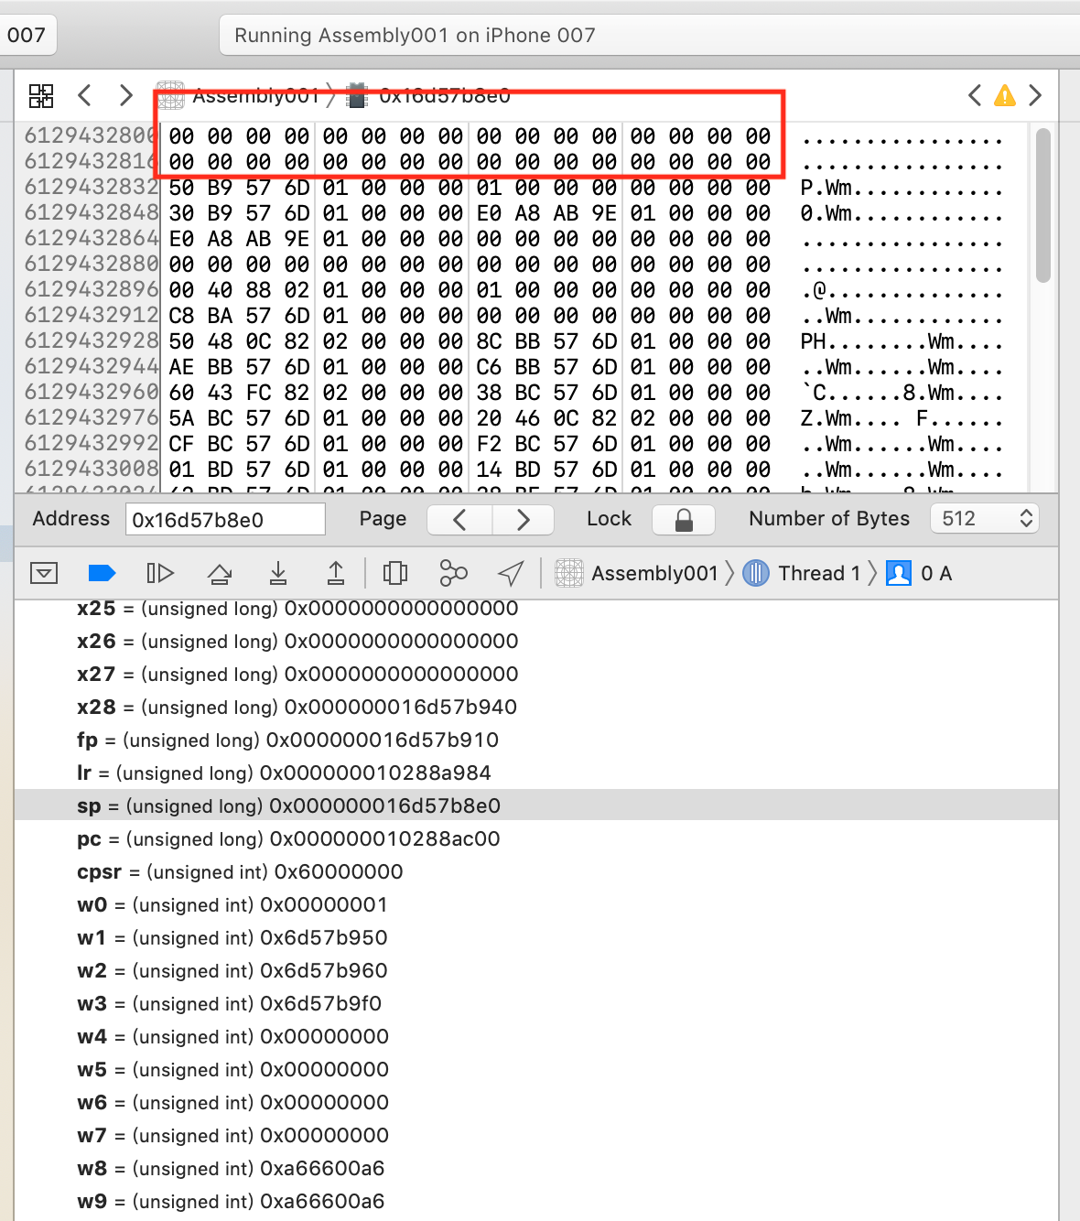This screenshot has width=1080, height=1221.
Task: Step into the function
Action: (278, 573)
